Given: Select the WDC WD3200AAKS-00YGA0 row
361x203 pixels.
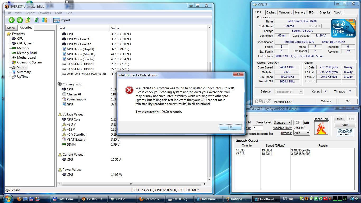Looking at the screenshot, I should pos(132,74).
